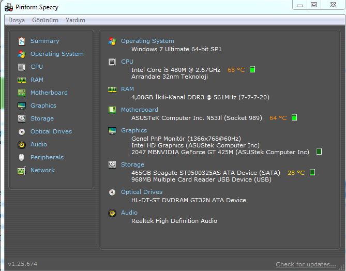This screenshot has width=346, height=271.
Task: Click the Storage hard drive icon in sidebar
Action: 22,118
